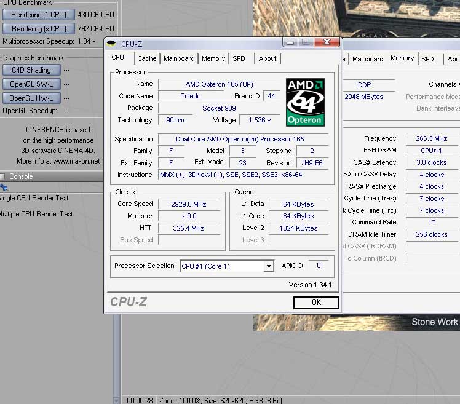460x404 pixels.
Task: Click the OK button in CPU-Z
Action: (x=316, y=303)
